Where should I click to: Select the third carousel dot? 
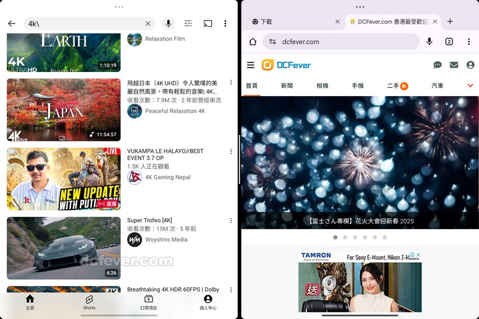(x=355, y=237)
